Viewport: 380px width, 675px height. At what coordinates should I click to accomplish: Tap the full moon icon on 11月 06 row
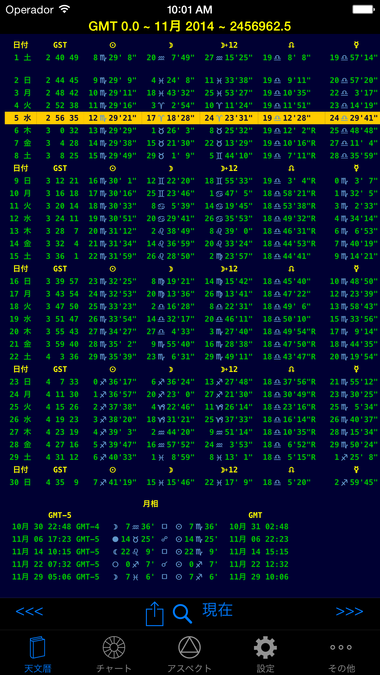click(115, 540)
